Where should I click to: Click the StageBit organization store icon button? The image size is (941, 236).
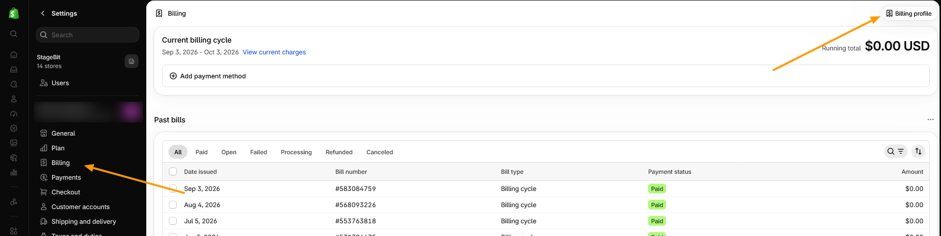coord(132,61)
